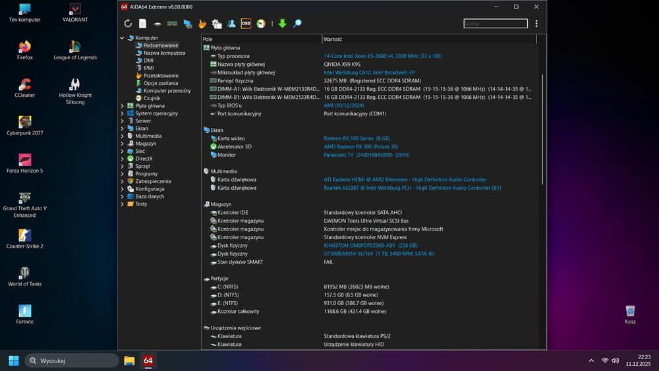This screenshot has height=371, width=659.
Task: Show hidden icons in system tray
Action: (x=591, y=360)
